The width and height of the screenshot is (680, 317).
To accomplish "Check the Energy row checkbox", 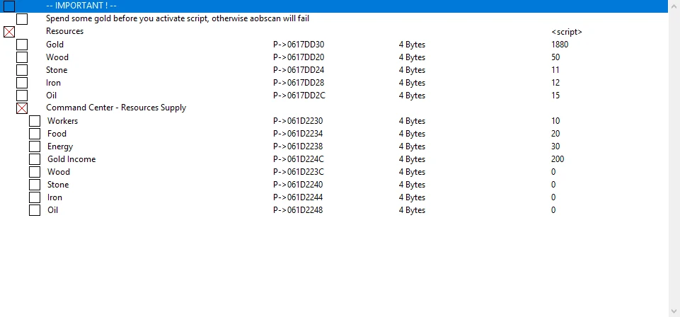I will pos(35,146).
